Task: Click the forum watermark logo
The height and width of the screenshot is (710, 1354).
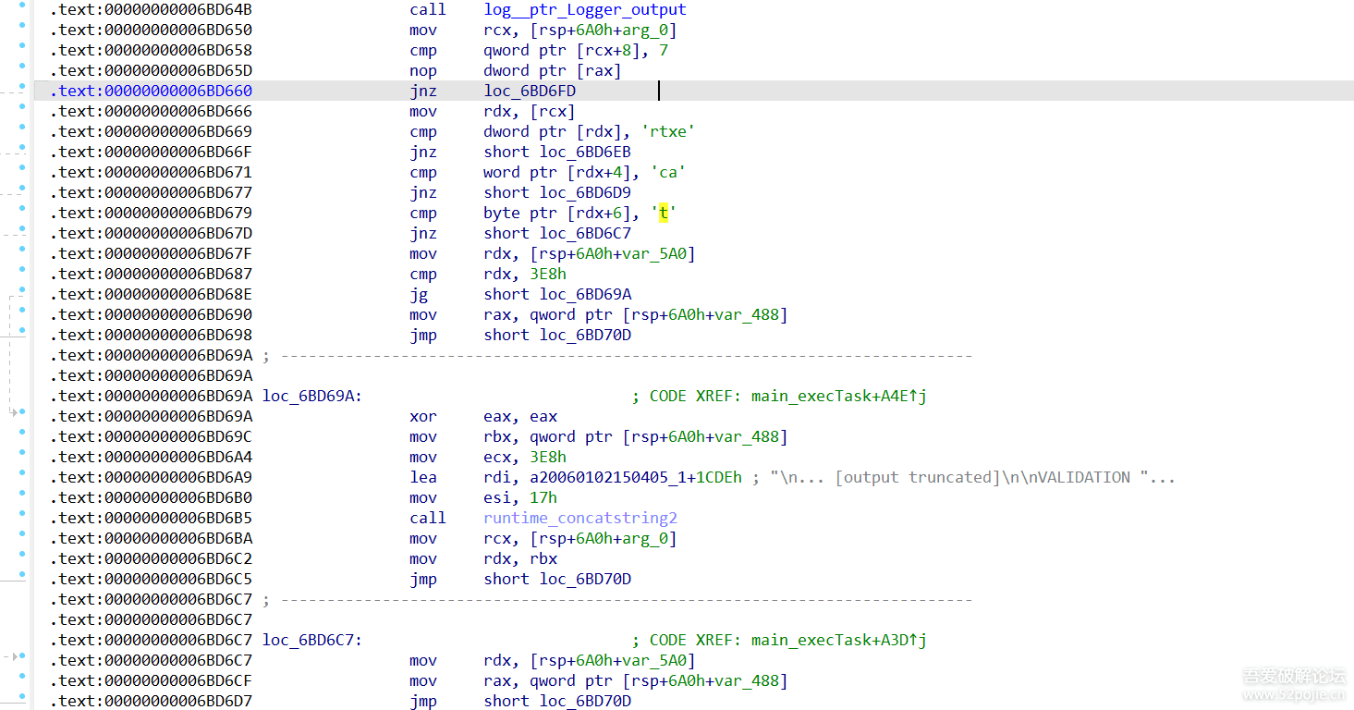Action: (x=1292, y=682)
